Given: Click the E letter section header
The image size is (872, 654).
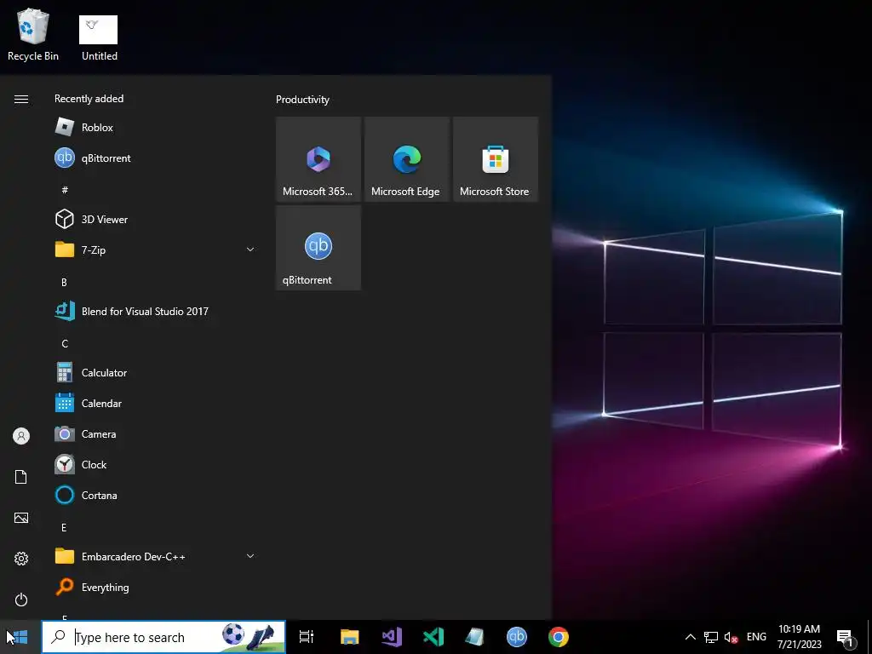Looking at the screenshot, I should coord(64,527).
